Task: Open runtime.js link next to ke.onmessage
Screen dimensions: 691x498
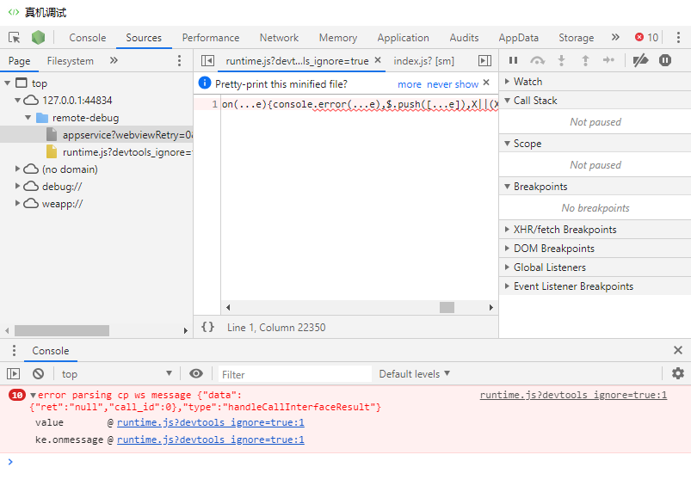Action: coord(210,440)
